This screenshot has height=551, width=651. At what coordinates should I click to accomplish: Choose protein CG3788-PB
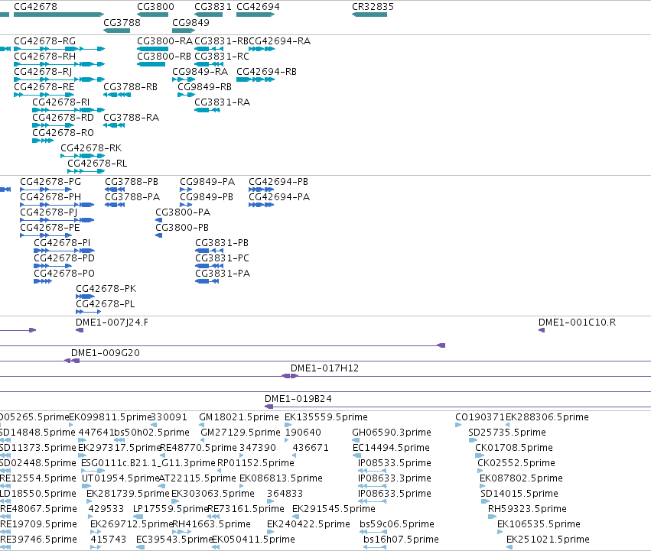pos(132,182)
